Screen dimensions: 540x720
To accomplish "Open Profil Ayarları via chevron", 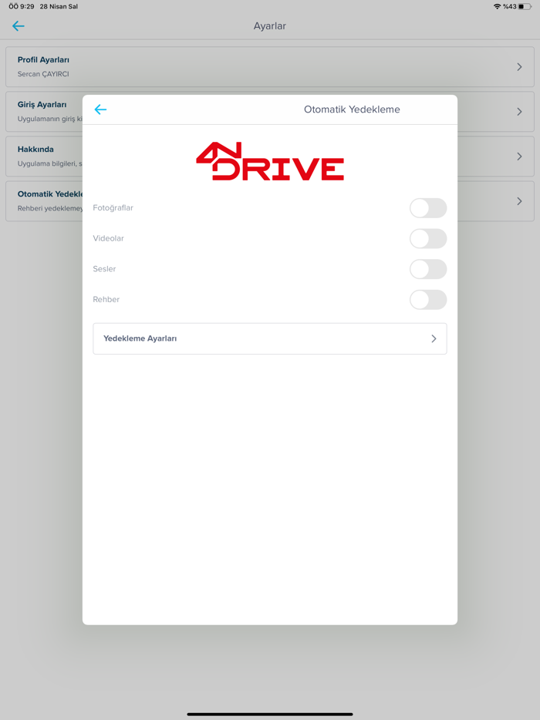I will pyautogui.click(x=519, y=67).
